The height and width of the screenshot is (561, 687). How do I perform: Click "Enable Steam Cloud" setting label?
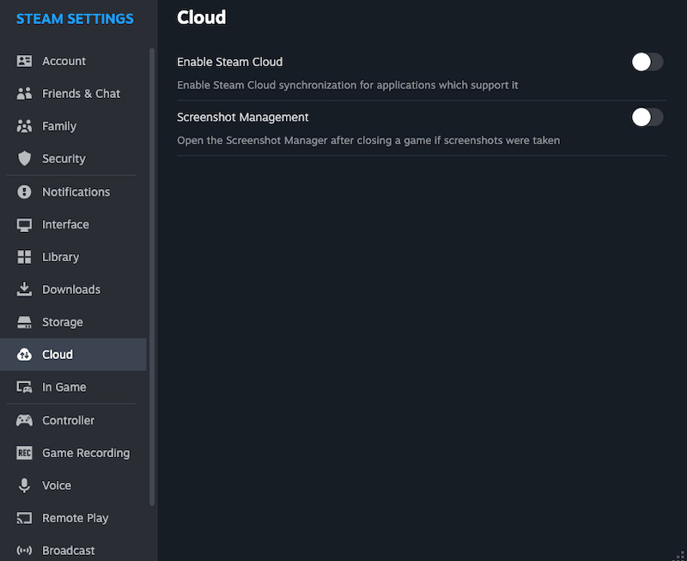click(x=229, y=62)
